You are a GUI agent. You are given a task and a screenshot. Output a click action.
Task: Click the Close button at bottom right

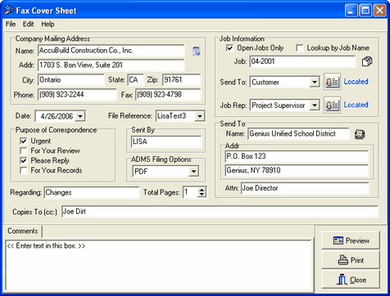pos(351,280)
